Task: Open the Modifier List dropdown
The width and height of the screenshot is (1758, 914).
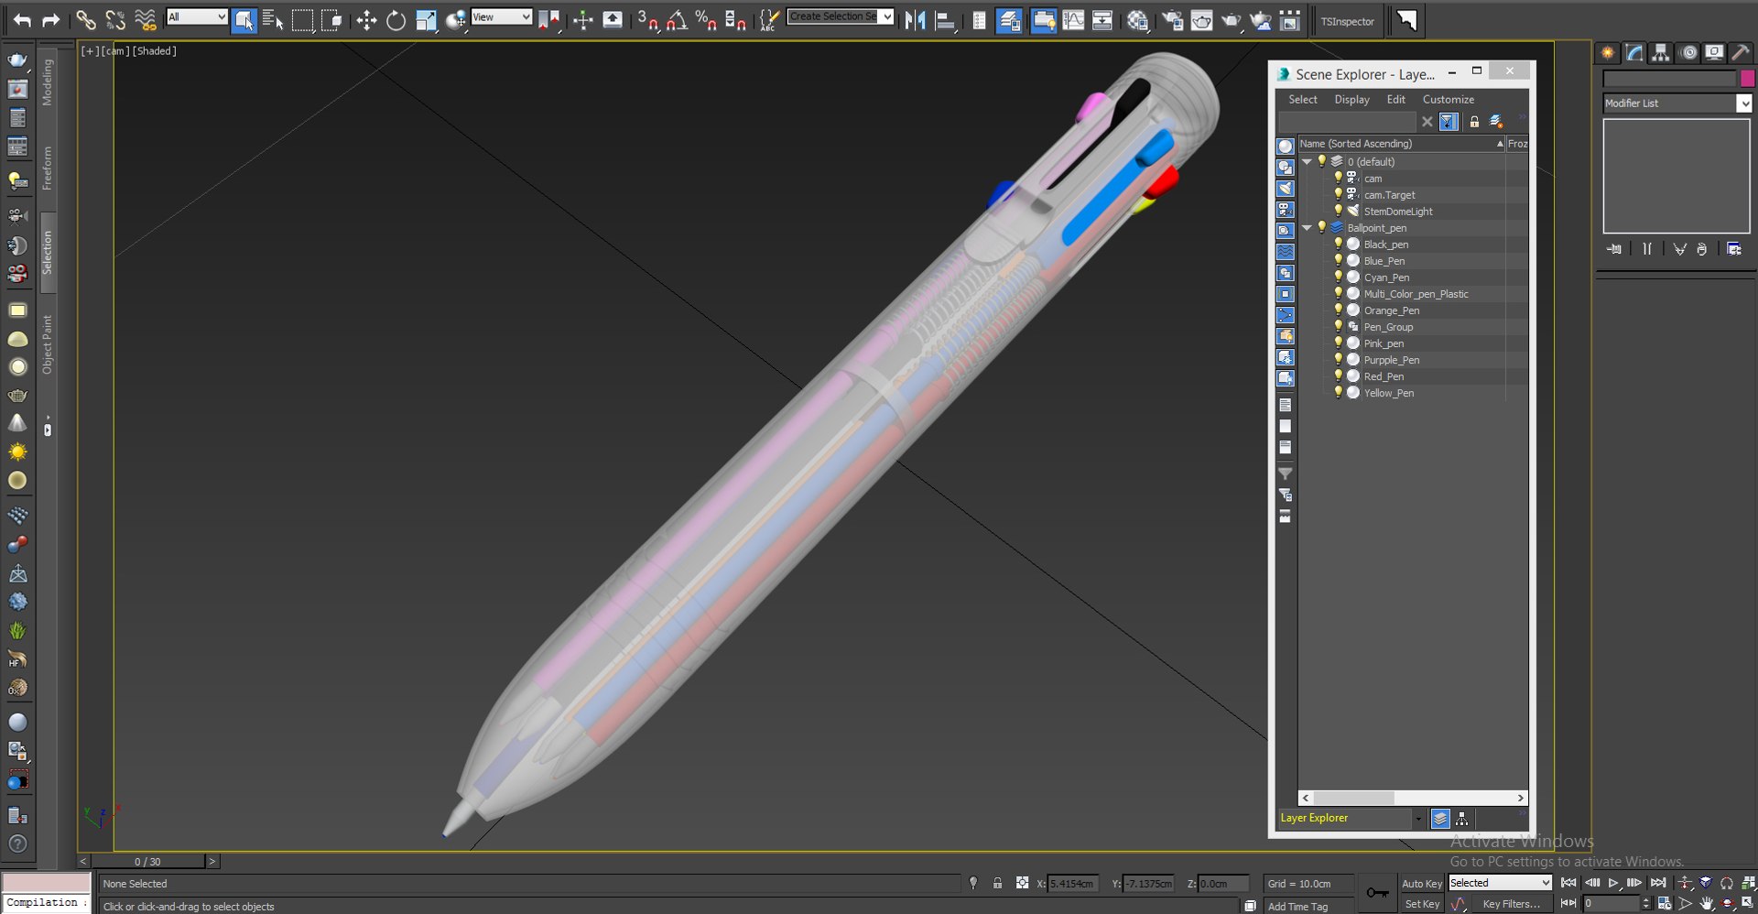Action: [x=1677, y=103]
